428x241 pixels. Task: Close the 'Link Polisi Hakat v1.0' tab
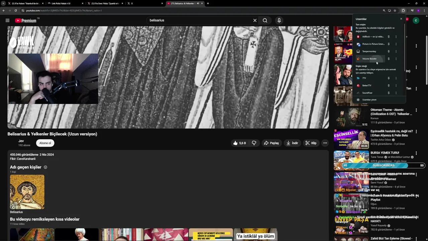[82, 3]
